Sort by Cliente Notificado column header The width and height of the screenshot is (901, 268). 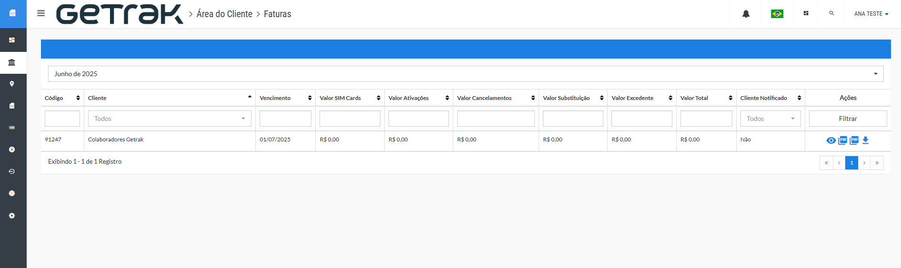coord(771,98)
